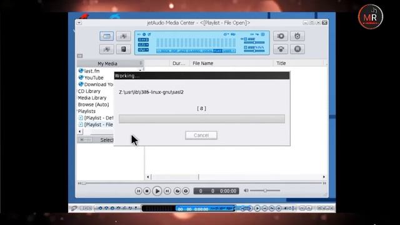Select the JAZZ equalizer preset

click(x=182, y=51)
